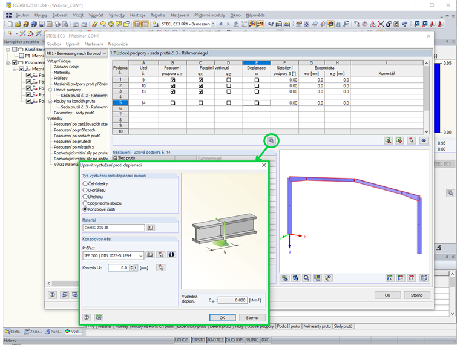Click the Redo arrow in main toolbar

click(84, 24)
